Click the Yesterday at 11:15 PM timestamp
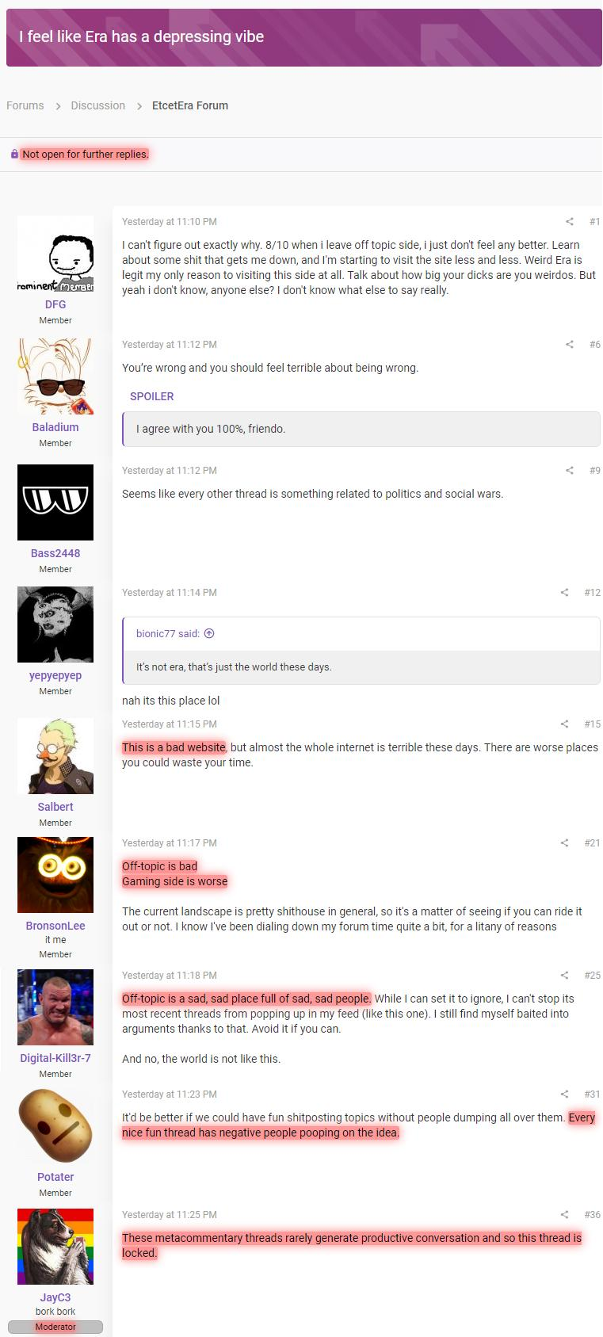The image size is (603, 1337). tap(170, 724)
